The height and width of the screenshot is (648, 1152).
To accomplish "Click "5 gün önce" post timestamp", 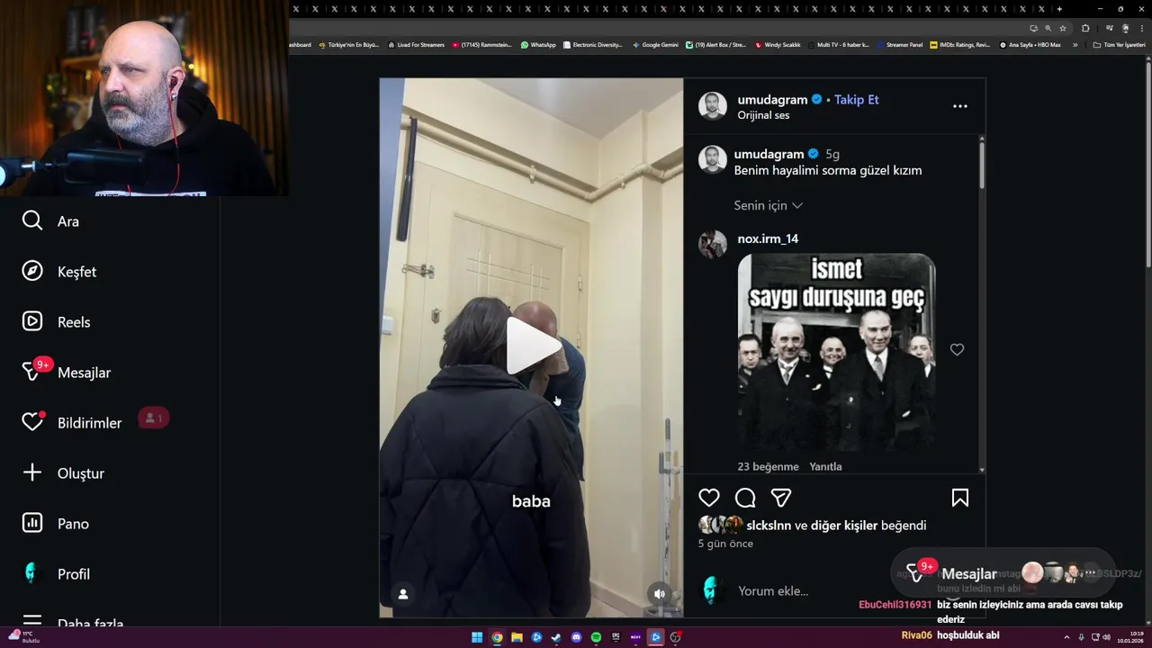I will tap(725, 544).
